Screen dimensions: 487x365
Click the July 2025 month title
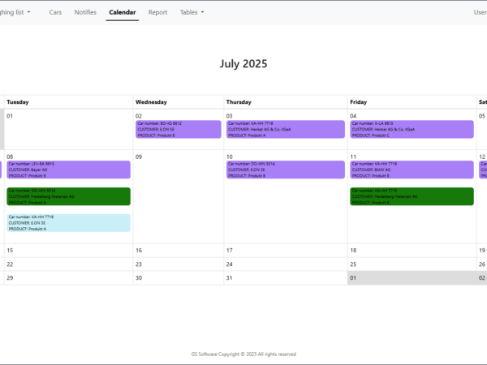pyautogui.click(x=243, y=63)
